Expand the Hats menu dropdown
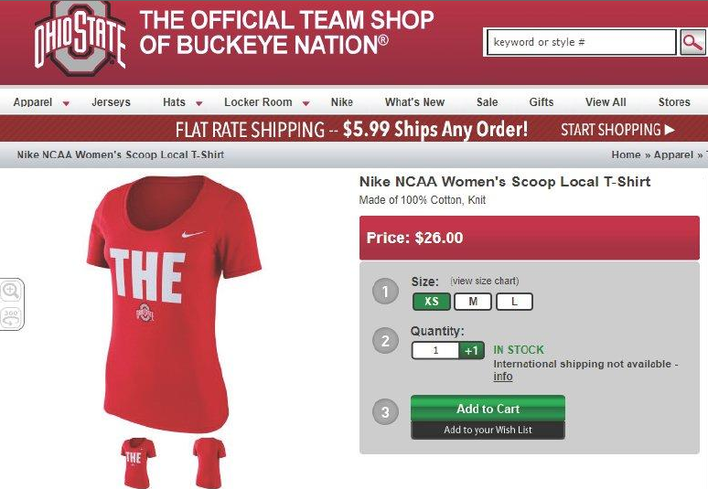Viewport: 708px width, 489px height. [x=198, y=103]
